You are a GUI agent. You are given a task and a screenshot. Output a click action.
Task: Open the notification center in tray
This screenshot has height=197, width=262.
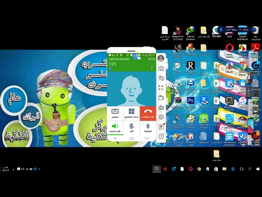[18, 169]
